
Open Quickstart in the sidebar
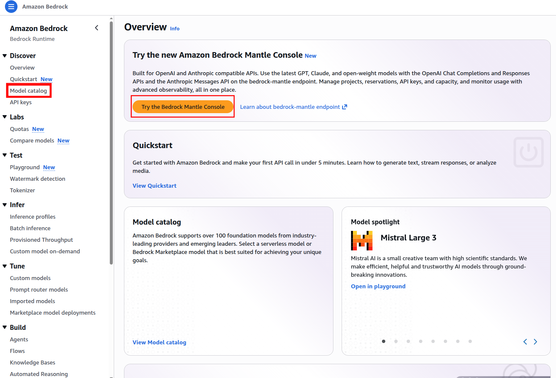pyautogui.click(x=23, y=79)
